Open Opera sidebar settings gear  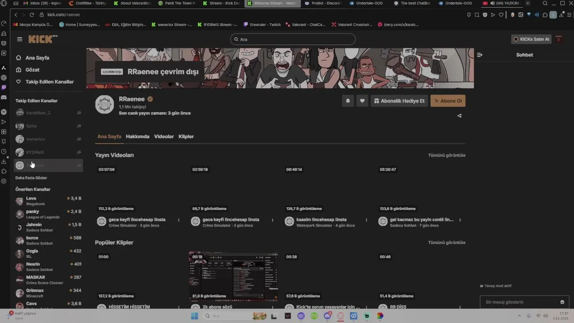(4, 181)
